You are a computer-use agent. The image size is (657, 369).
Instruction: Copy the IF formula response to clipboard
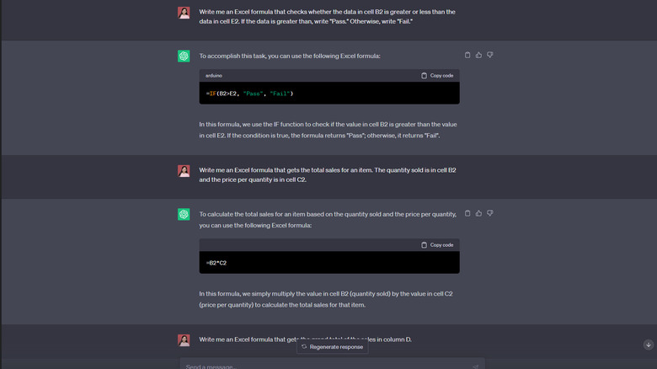[x=467, y=56]
